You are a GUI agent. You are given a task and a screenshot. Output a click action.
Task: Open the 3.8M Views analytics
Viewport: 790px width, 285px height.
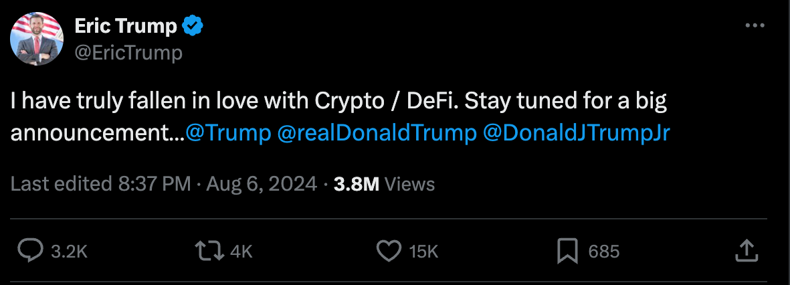pyautogui.click(x=384, y=184)
